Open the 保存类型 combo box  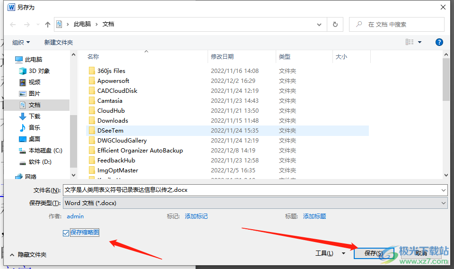pyautogui.click(x=255, y=203)
